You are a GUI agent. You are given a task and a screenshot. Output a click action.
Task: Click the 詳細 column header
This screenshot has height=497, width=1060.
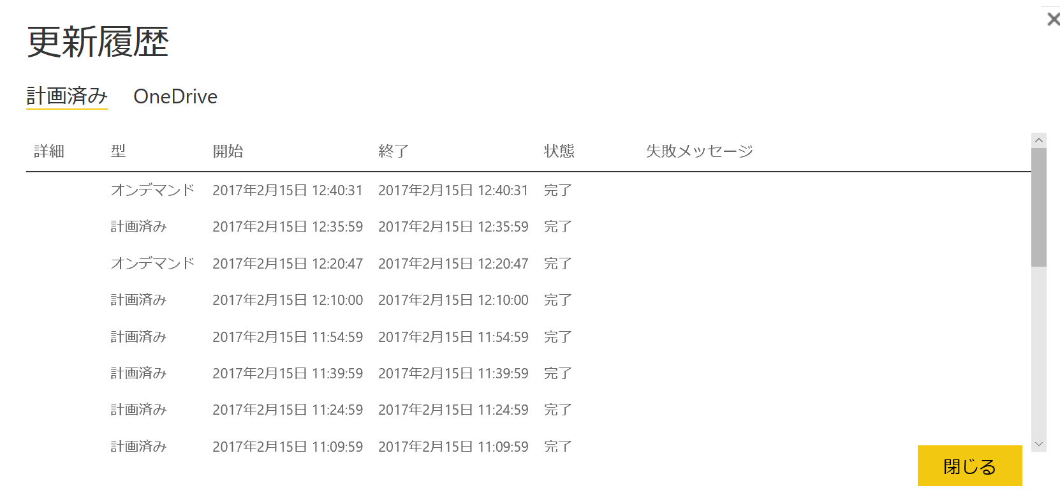48,151
